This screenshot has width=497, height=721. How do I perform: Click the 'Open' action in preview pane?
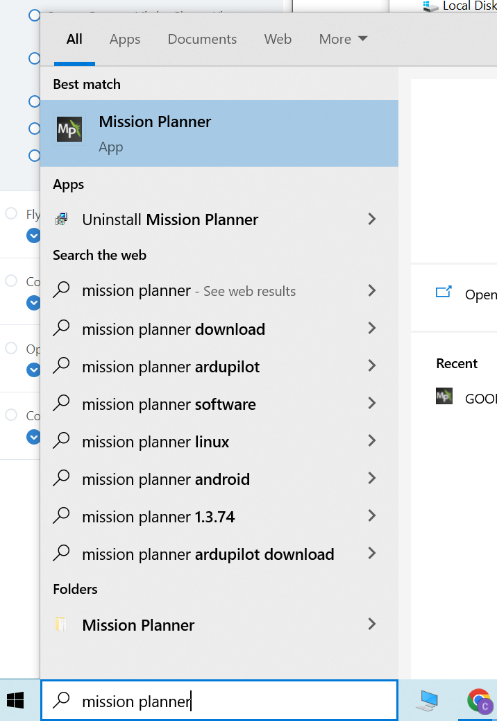pyautogui.click(x=481, y=295)
